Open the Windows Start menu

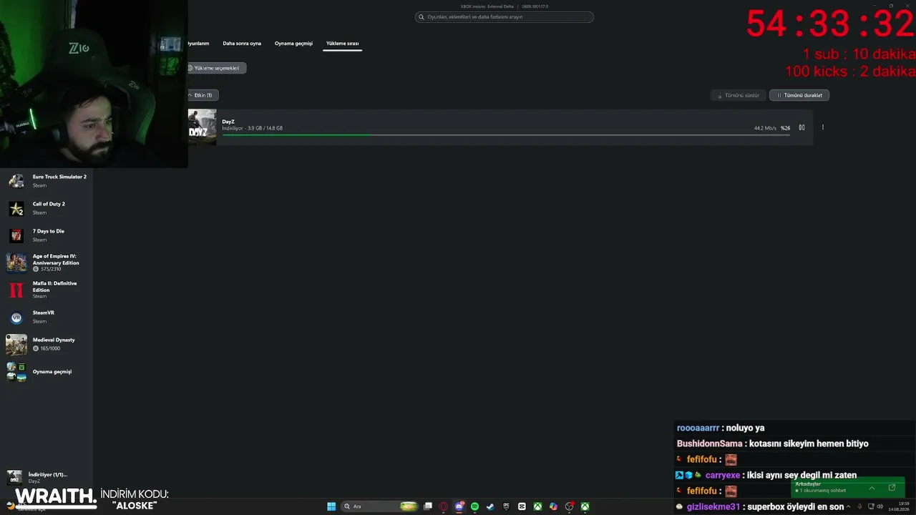pos(331,506)
